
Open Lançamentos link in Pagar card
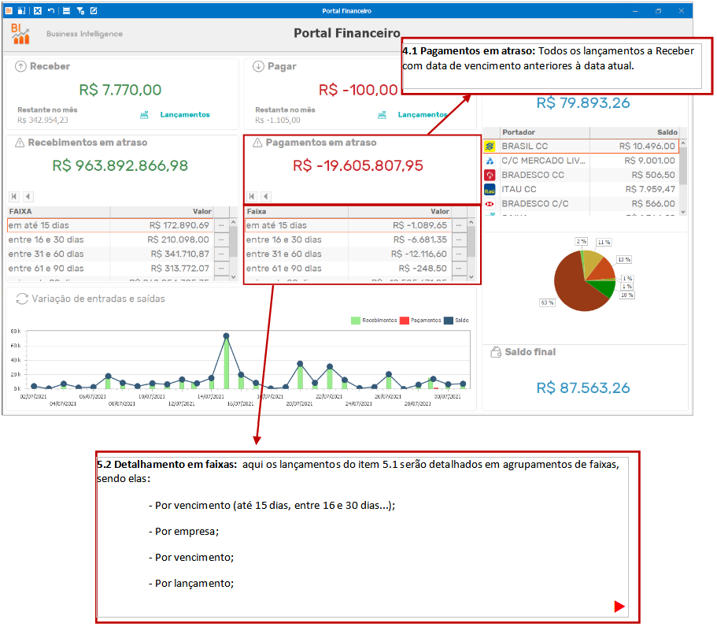[x=422, y=115]
